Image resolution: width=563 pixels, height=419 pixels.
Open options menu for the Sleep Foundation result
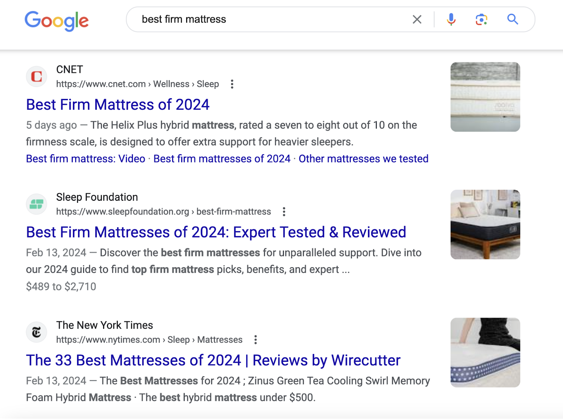tap(284, 212)
